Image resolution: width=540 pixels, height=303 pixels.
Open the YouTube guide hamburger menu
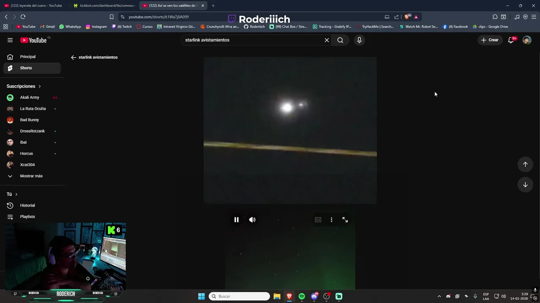(10, 40)
